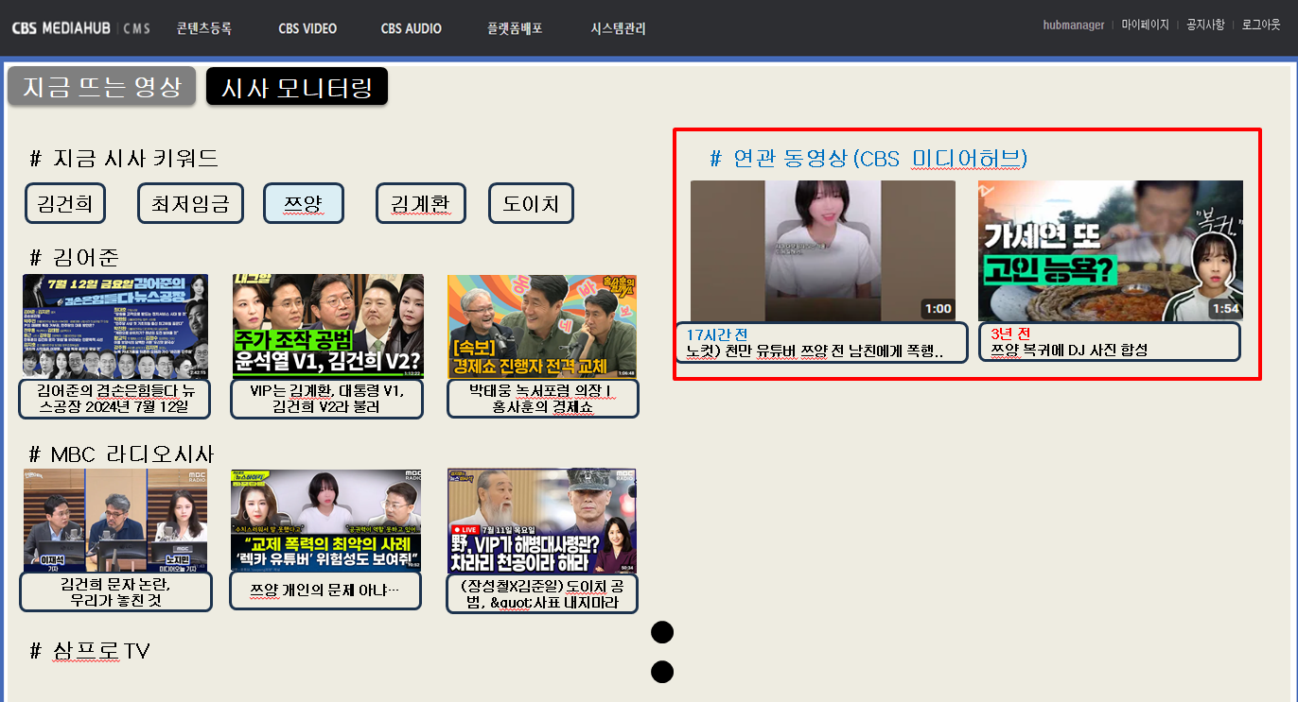
Task: Open the 경제쇼 진행자 전격 교체 thumbnail
Action: [x=542, y=327]
